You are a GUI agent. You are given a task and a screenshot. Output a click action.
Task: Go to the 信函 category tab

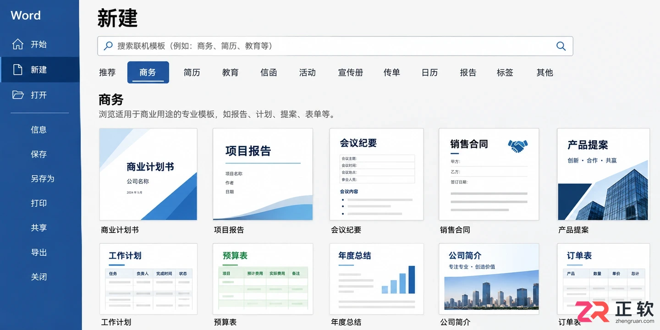pyautogui.click(x=269, y=72)
